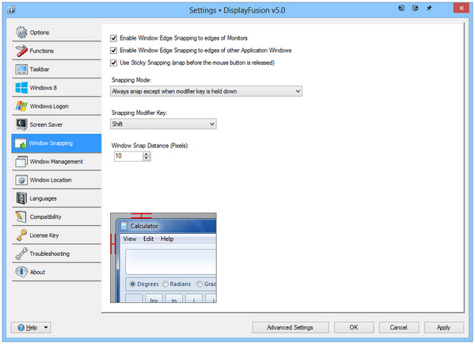Increase Window Snap Distance with up arrow
475x344 pixels.
(146, 154)
